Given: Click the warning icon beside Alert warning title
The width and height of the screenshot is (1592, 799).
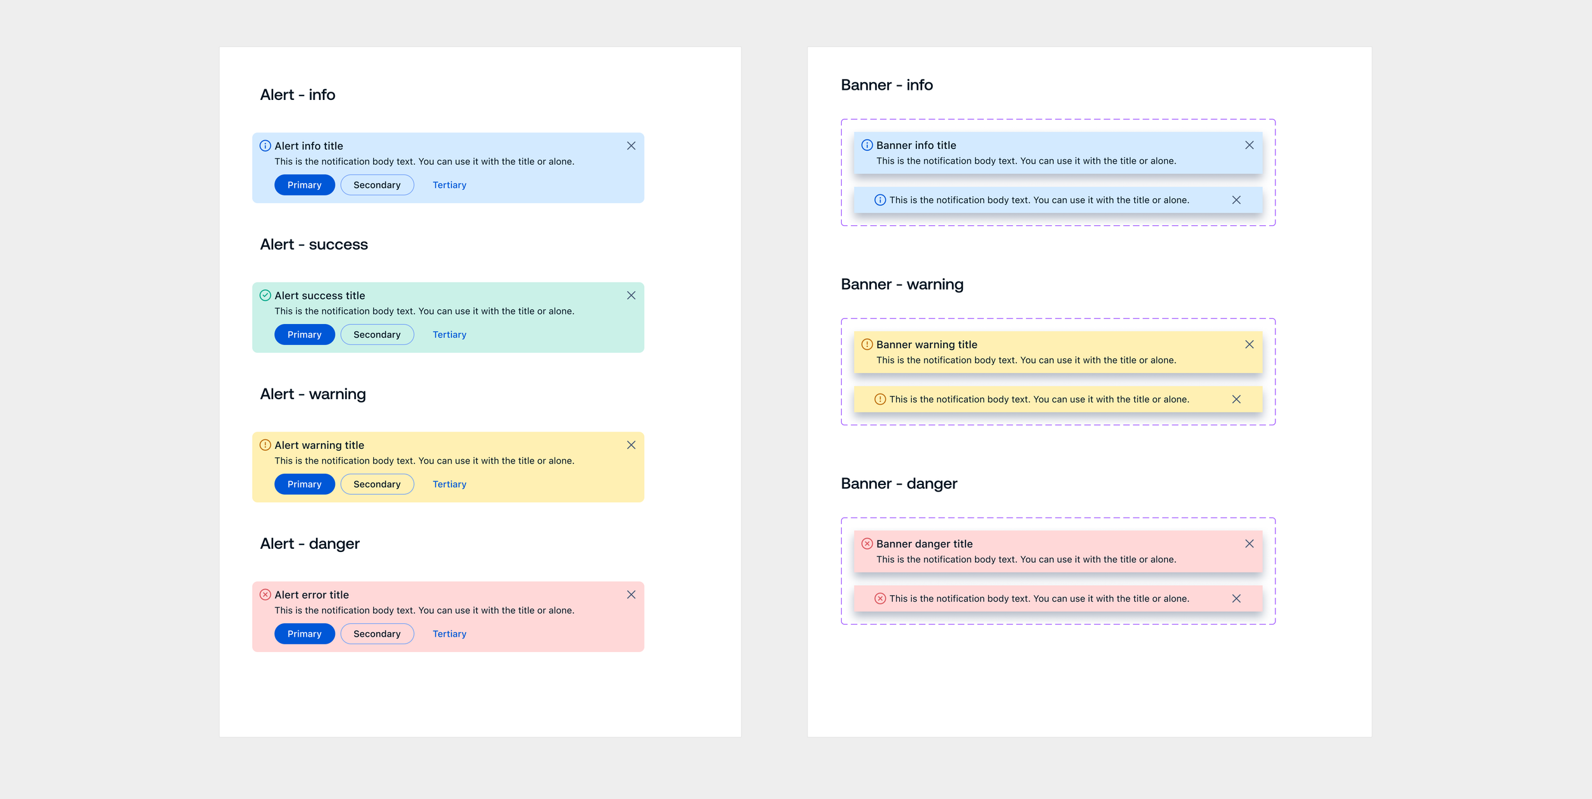Looking at the screenshot, I should point(265,445).
